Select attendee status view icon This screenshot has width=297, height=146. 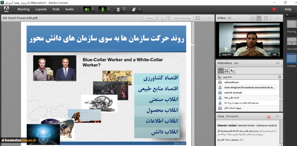(x=232, y=71)
